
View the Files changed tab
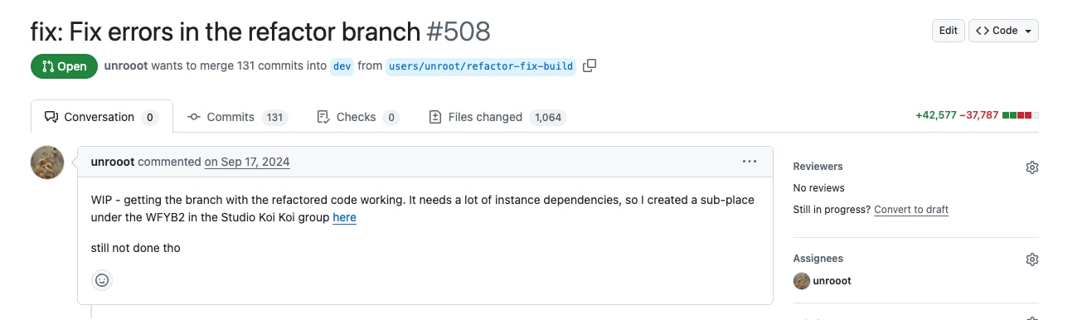[497, 117]
